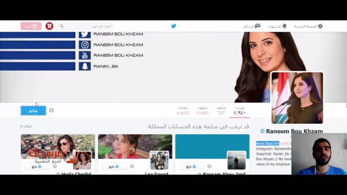Open gear menu on Lea Fayad card
347x195 pixels.
point(132,166)
